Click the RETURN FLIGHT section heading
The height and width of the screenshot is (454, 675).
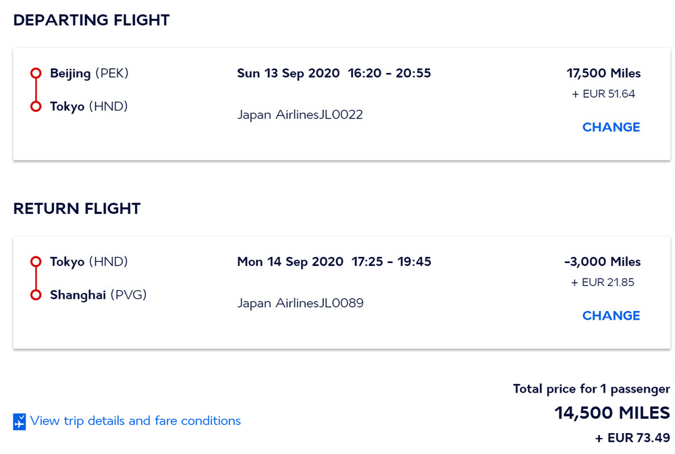(x=77, y=208)
